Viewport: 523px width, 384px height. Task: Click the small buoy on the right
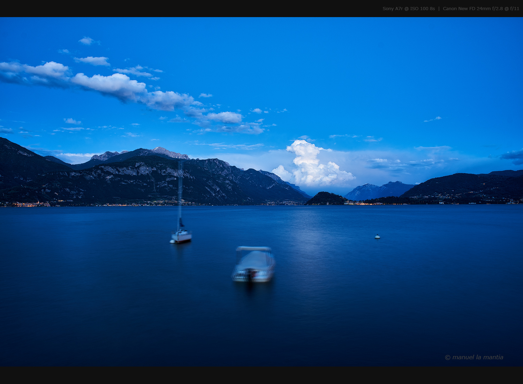pos(378,237)
